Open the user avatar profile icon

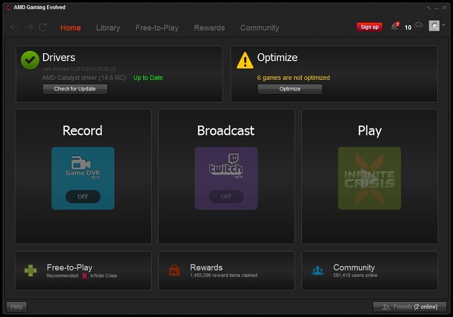coord(434,26)
